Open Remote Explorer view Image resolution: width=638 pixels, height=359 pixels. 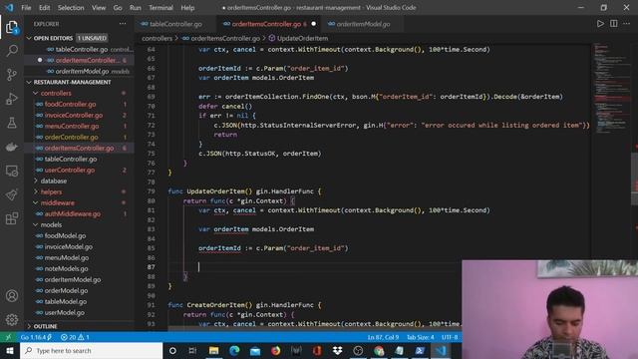12,171
